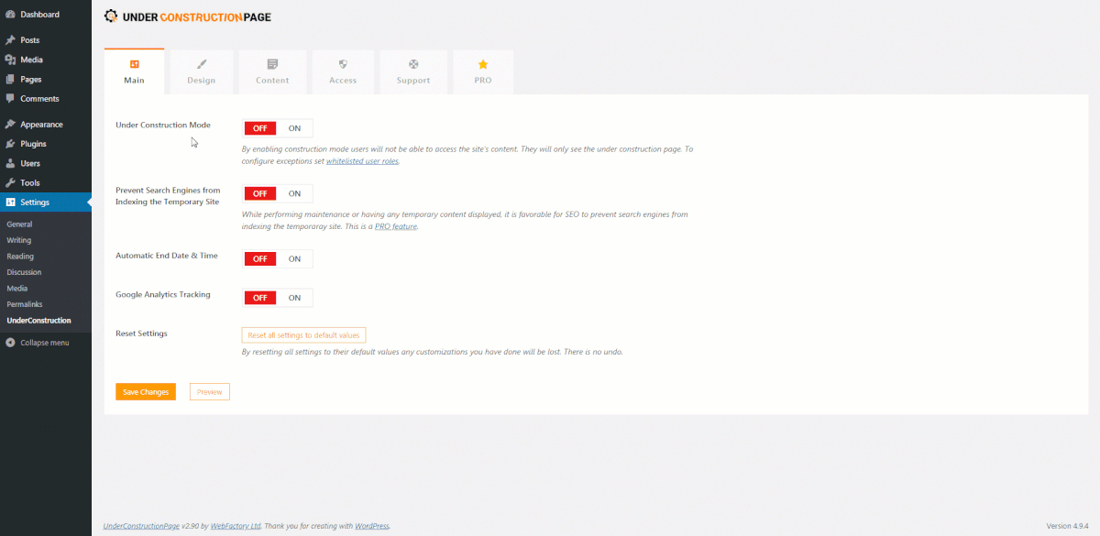Switch to the Support tab

click(x=413, y=72)
